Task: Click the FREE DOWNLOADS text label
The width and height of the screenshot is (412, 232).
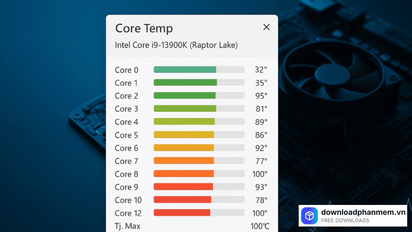Action: tap(345, 220)
